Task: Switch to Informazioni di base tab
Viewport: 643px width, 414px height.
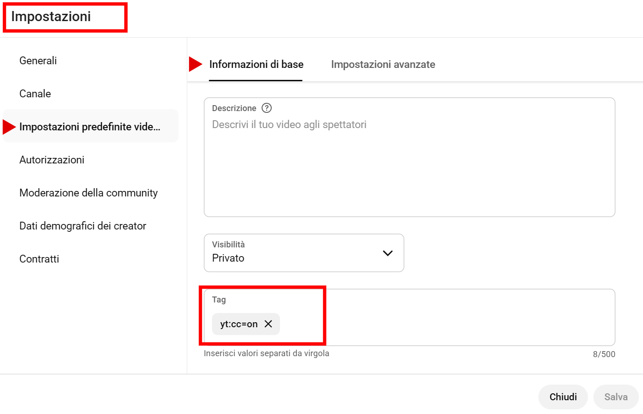Action: point(256,64)
